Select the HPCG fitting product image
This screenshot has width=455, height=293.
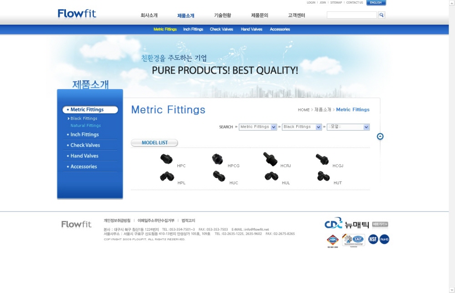[x=217, y=159]
